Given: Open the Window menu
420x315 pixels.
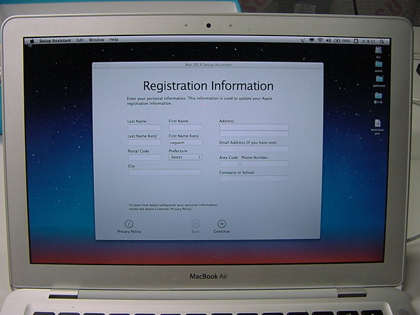Looking at the screenshot, I should pos(96,39).
